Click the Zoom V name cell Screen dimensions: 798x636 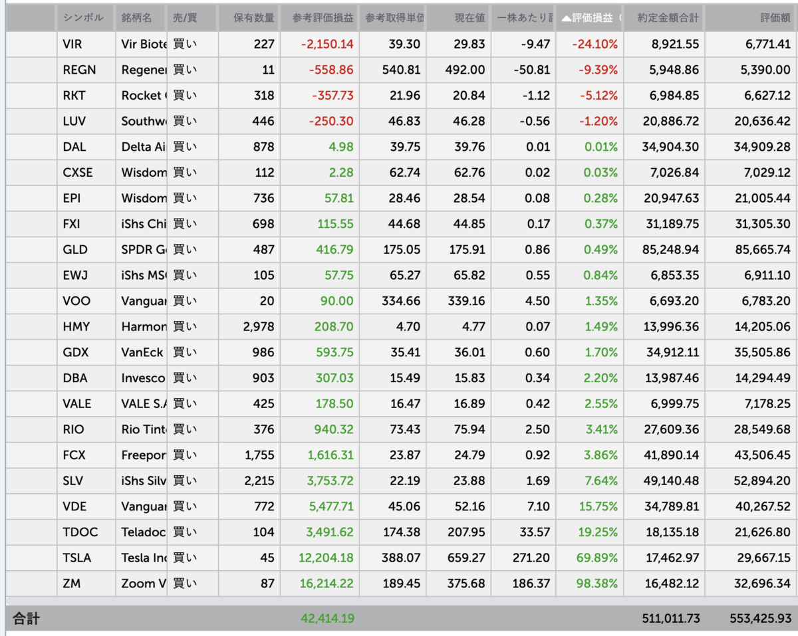pyautogui.click(x=141, y=584)
